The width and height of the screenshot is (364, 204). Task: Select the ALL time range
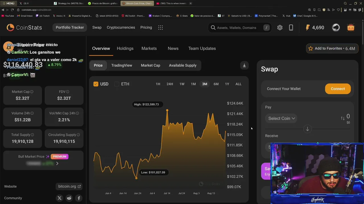[238, 84]
